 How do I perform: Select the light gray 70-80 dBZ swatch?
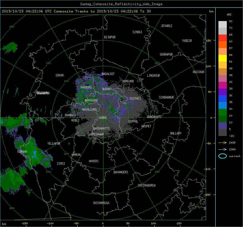[222, 24]
